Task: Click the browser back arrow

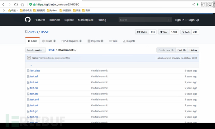Action: click(x=3, y=5)
